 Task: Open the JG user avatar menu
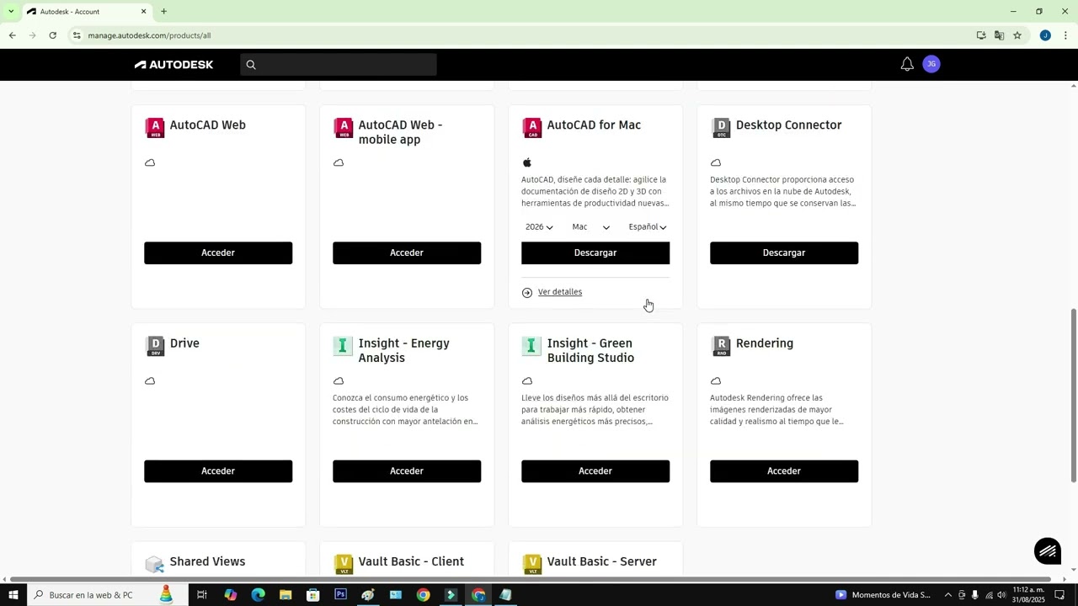click(x=931, y=64)
